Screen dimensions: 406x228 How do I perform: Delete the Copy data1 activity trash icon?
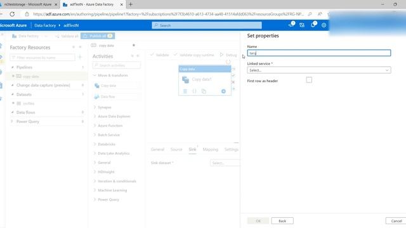coord(185,91)
